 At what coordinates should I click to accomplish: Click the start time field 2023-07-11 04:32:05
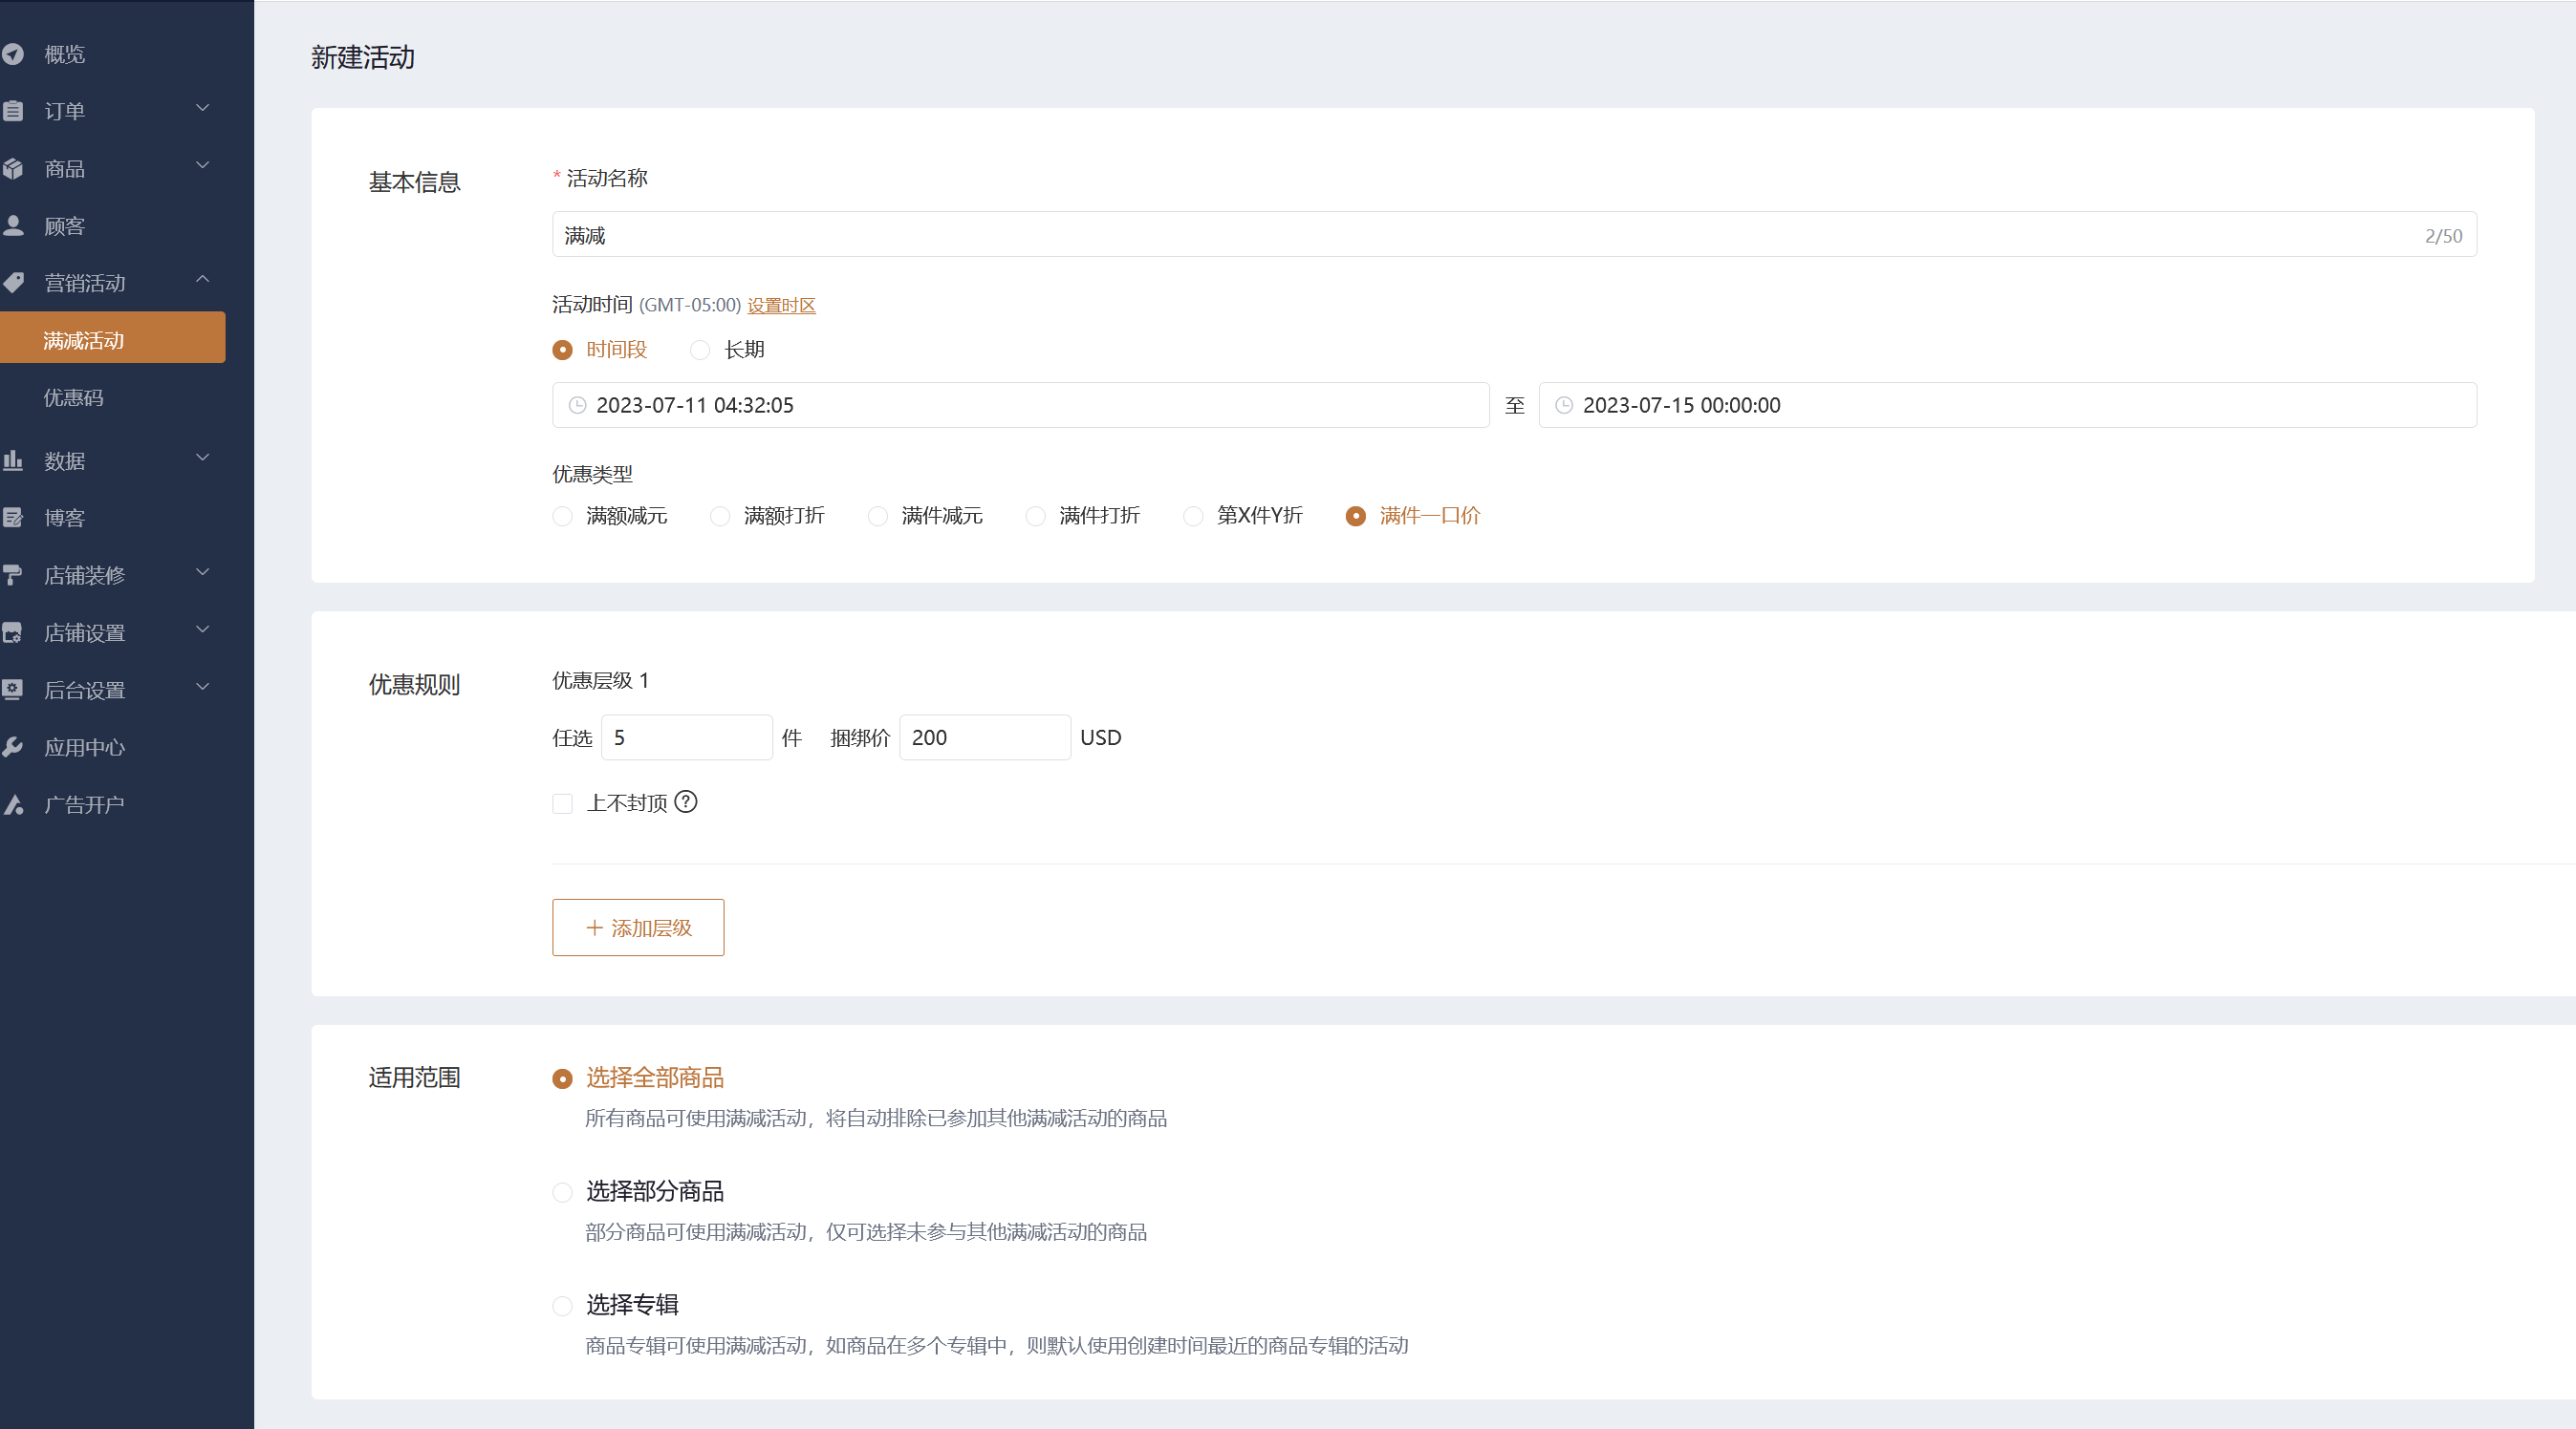(1020, 406)
